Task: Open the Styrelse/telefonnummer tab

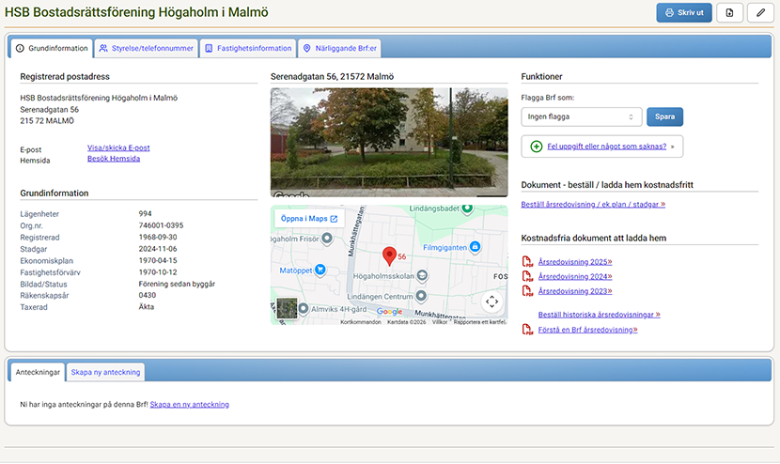Action: click(147, 48)
